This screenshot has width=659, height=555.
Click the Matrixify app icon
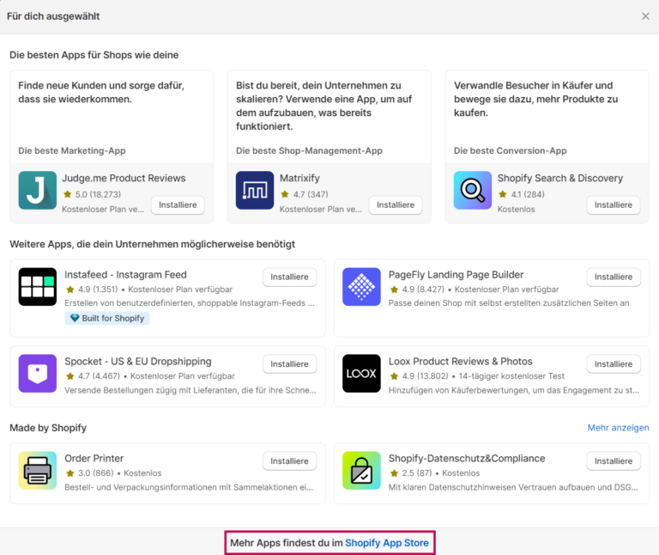click(255, 191)
